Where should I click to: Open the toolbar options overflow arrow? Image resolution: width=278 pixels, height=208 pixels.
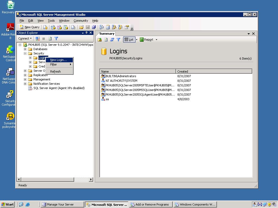click(132, 28)
